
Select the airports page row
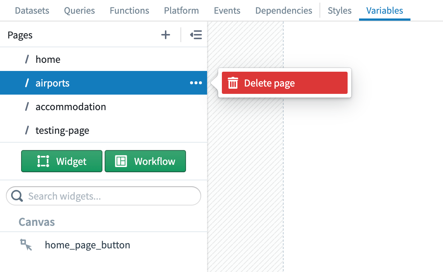tap(104, 83)
